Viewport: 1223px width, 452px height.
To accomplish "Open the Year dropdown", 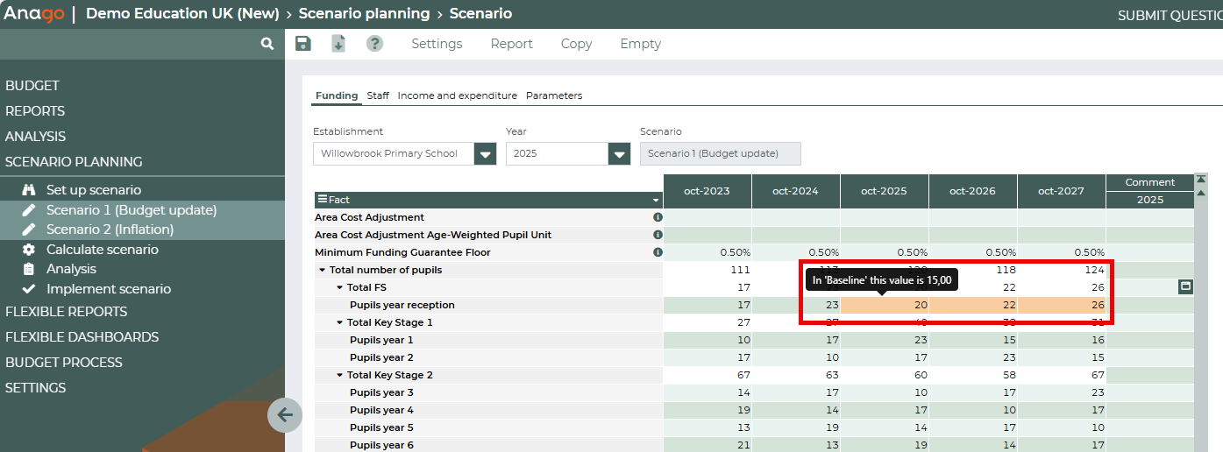I will (x=619, y=154).
